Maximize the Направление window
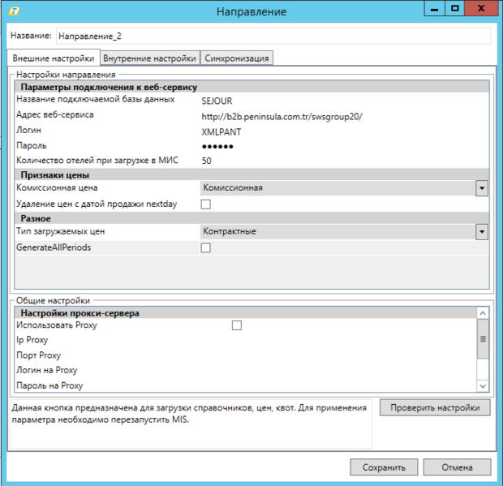Screen dimensions: 503x486 click(x=455, y=9)
